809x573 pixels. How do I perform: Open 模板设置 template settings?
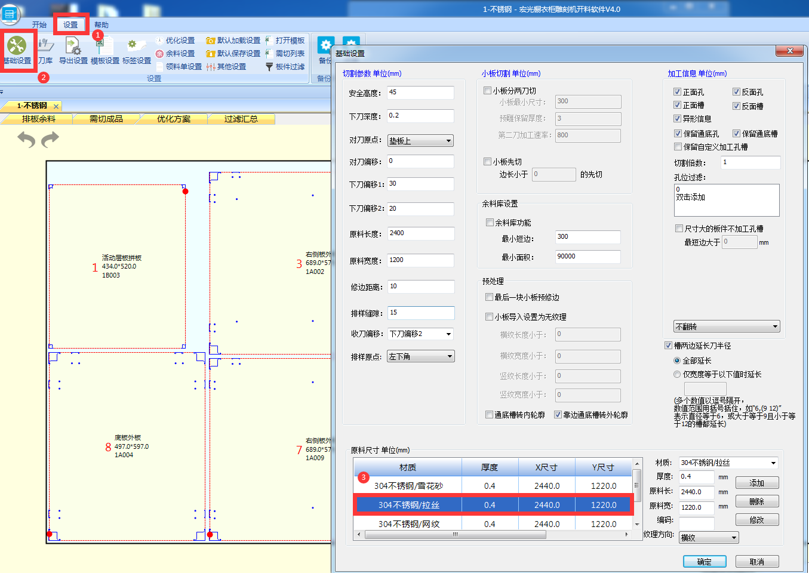click(x=105, y=50)
